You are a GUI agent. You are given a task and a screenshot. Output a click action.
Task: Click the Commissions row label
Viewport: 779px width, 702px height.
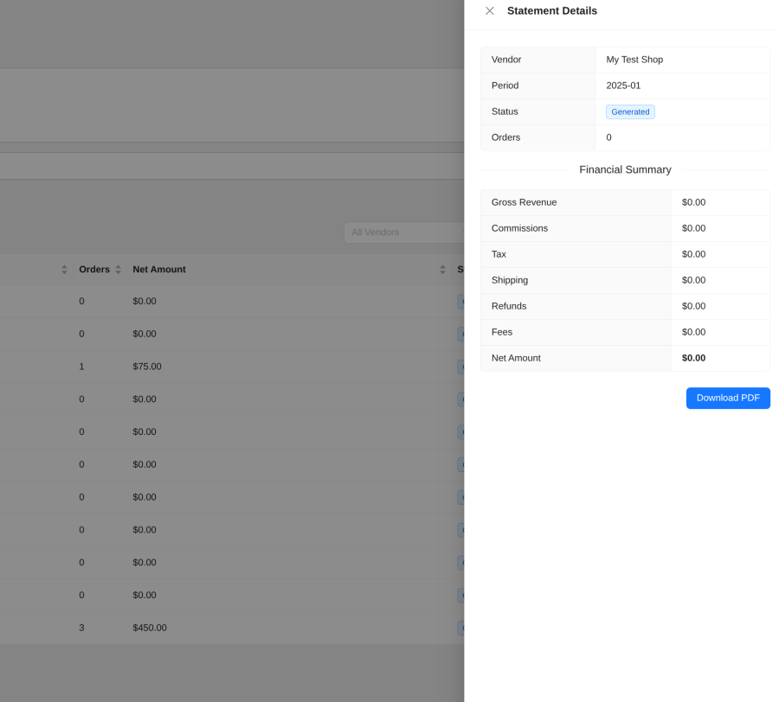point(519,228)
